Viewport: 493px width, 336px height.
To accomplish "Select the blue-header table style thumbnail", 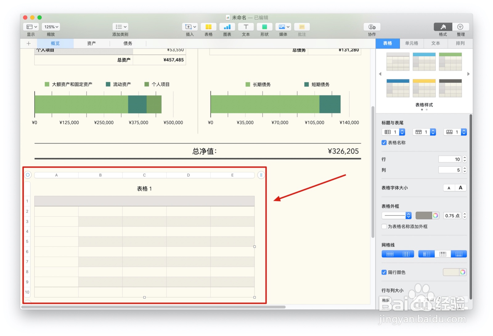I will tap(424, 61).
